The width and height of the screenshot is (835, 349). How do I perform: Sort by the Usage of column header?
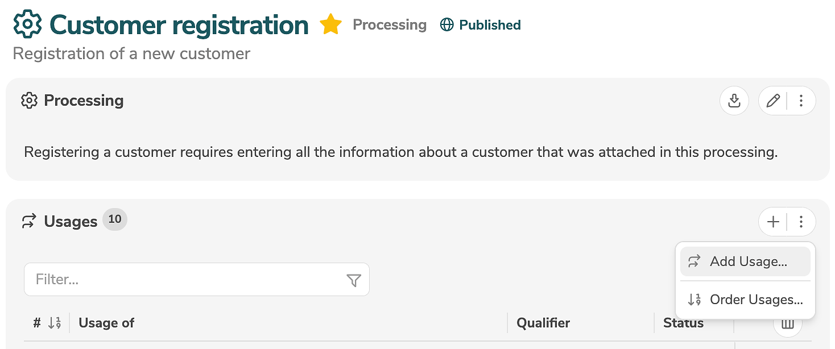(x=107, y=323)
